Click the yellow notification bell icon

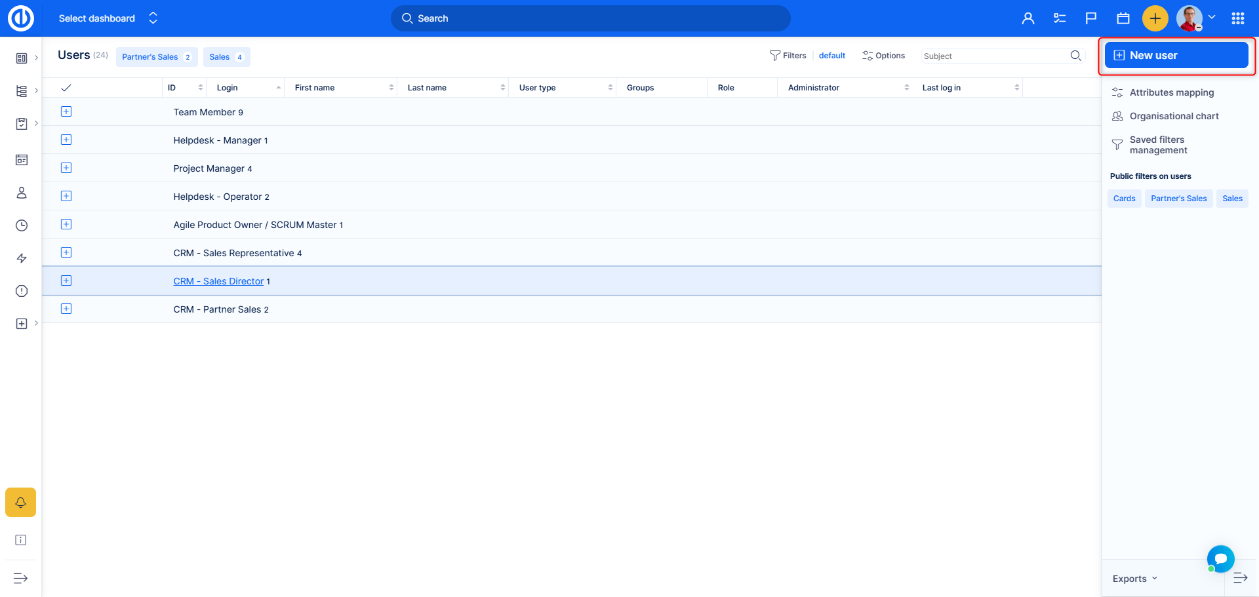click(x=21, y=503)
